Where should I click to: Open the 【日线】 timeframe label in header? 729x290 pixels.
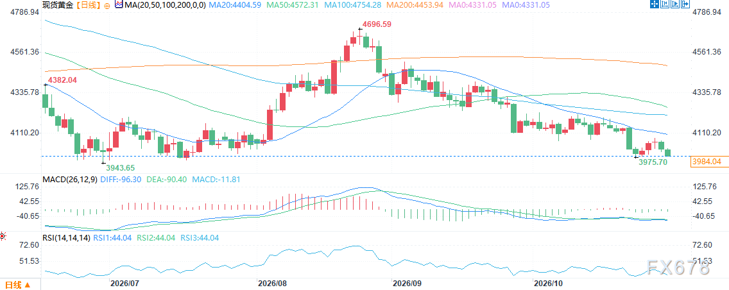[x=89, y=5]
